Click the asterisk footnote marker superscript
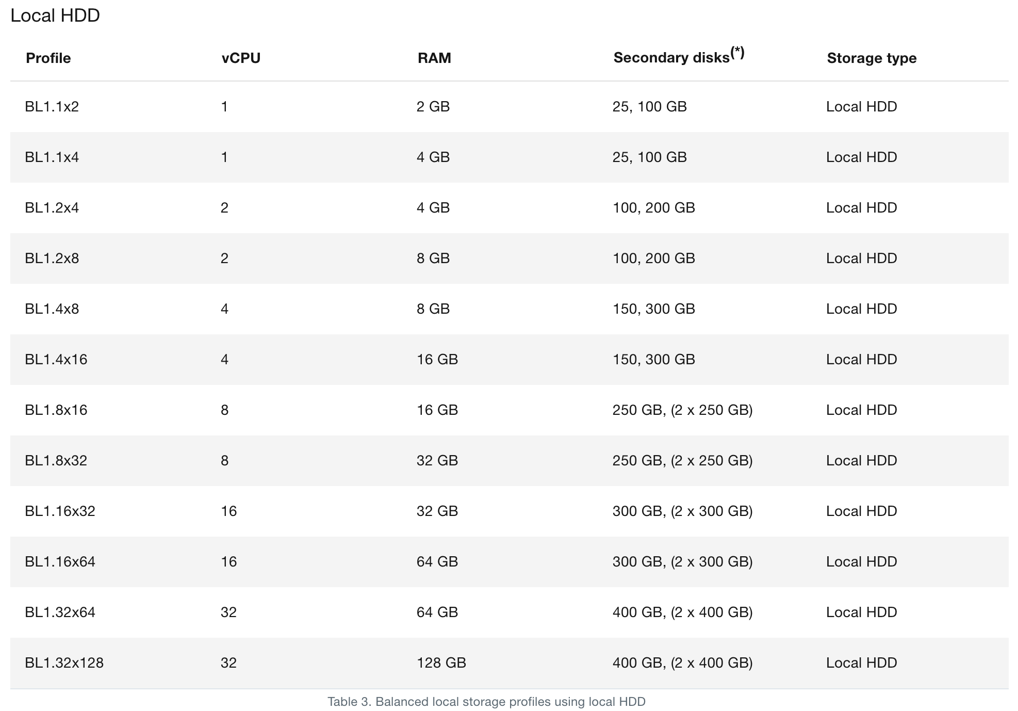The height and width of the screenshot is (711, 1018). [x=737, y=52]
